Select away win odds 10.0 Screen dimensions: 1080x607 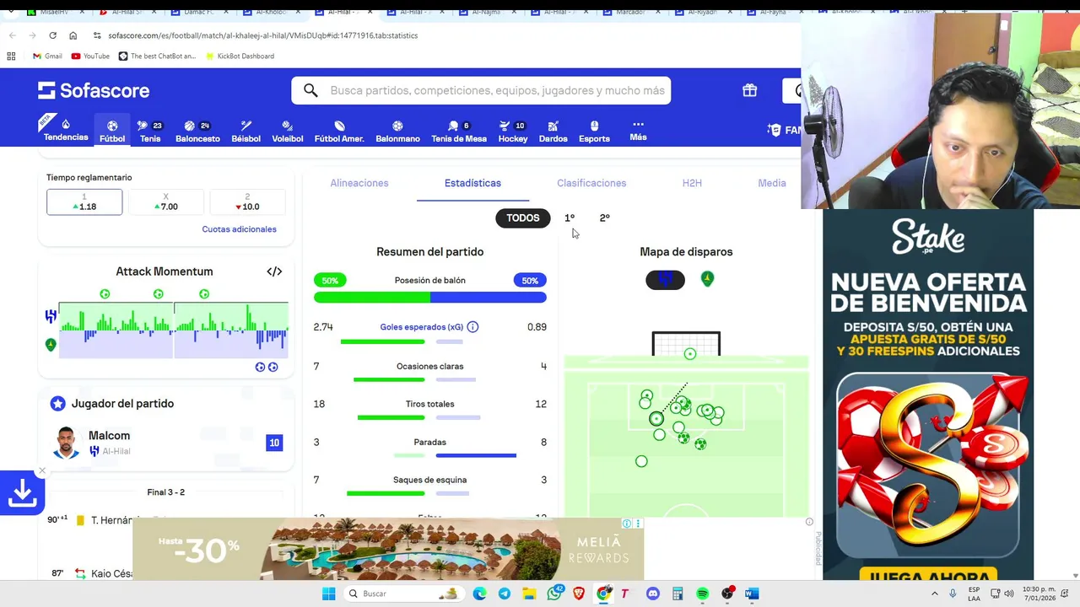(247, 202)
